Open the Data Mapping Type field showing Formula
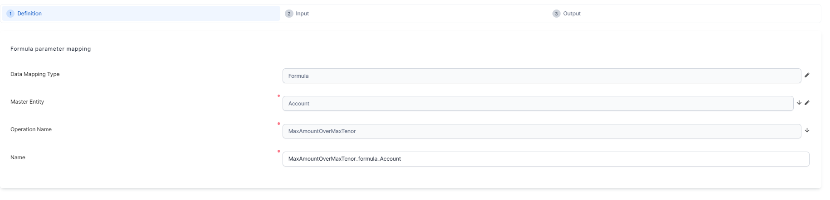Viewport: 830px width, 200px height. tap(541, 76)
